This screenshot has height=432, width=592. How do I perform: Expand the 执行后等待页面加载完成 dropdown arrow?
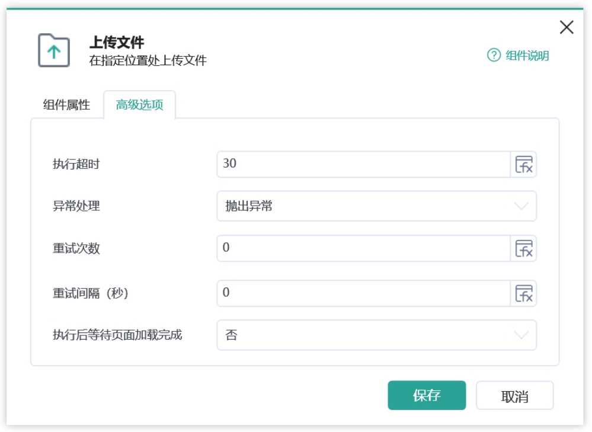[x=521, y=335]
